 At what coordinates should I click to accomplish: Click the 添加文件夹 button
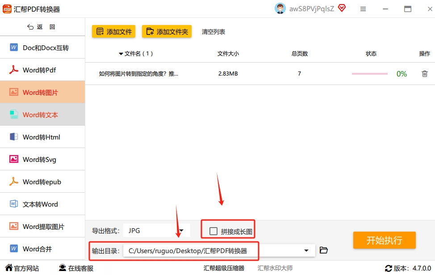[x=167, y=31]
